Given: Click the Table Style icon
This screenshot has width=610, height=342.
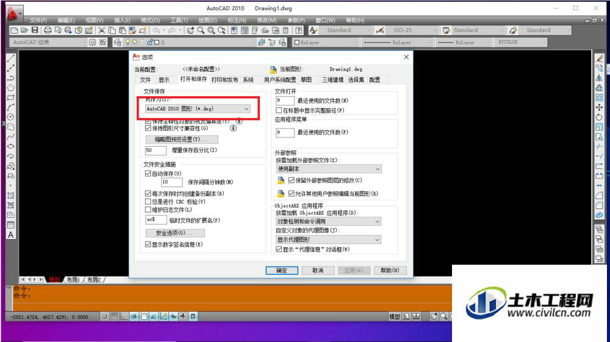Looking at the screenshot, I should [447, 30].
